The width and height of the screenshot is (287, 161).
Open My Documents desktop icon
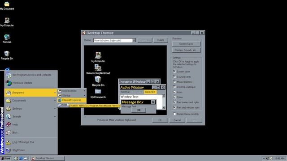tap(7, 5)
